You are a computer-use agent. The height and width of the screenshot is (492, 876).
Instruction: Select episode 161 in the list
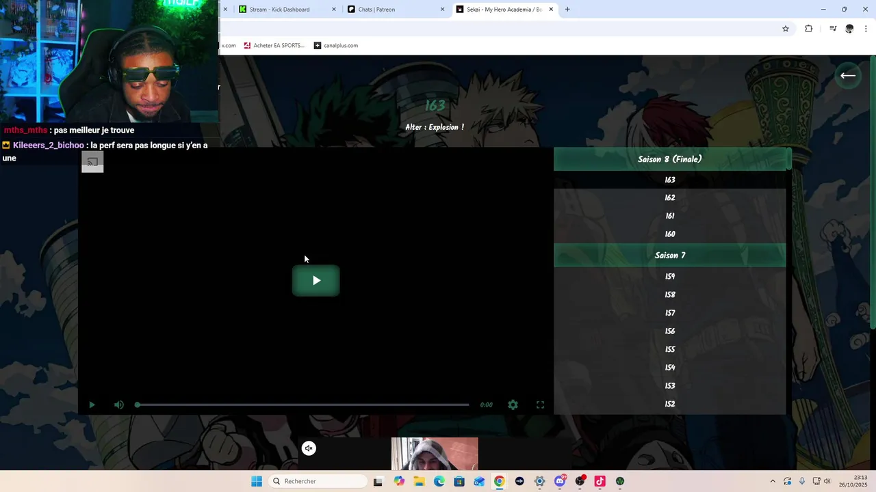click(x=669, y=216)
